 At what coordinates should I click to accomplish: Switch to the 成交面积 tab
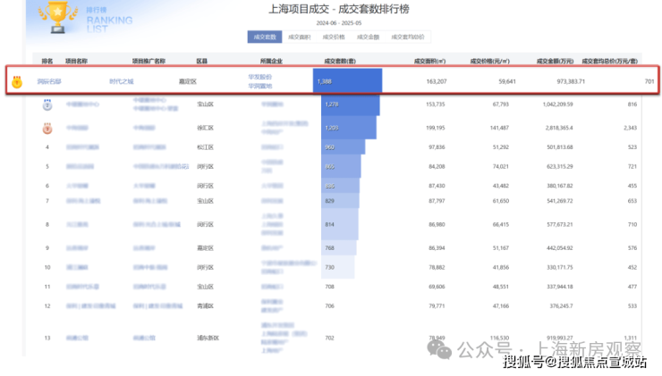click(x=299, y=38)
